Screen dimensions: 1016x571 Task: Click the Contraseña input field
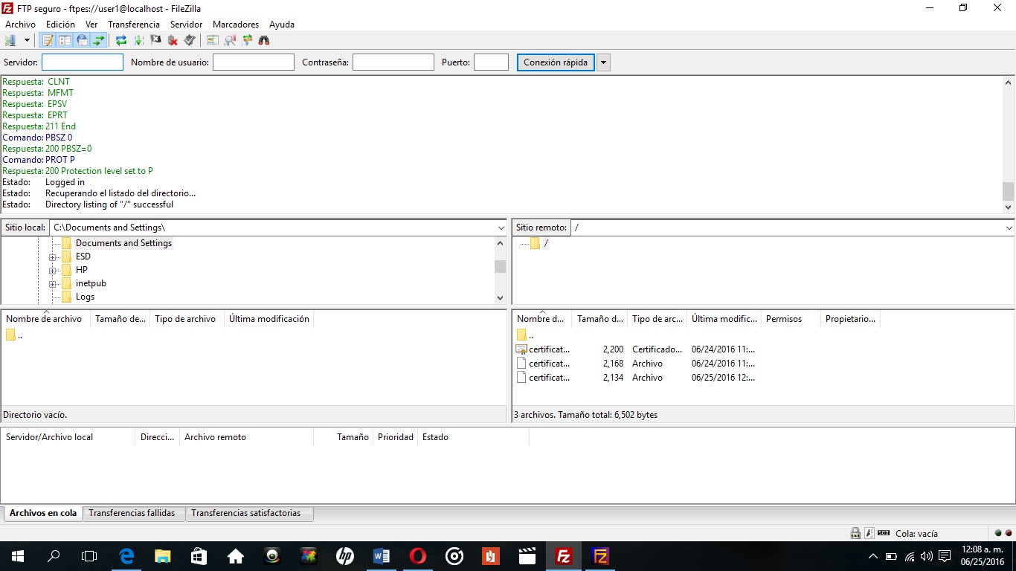pyautogui.click(x=393, y=62)
